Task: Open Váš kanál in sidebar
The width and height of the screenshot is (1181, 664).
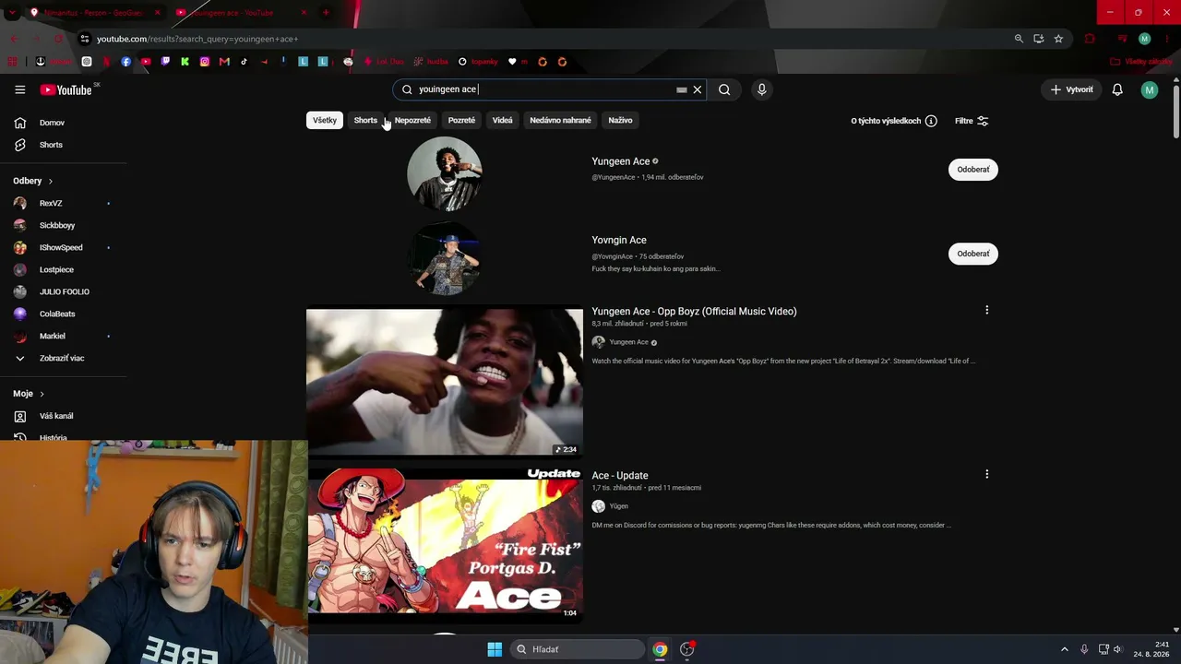Action: click(56, 416)
